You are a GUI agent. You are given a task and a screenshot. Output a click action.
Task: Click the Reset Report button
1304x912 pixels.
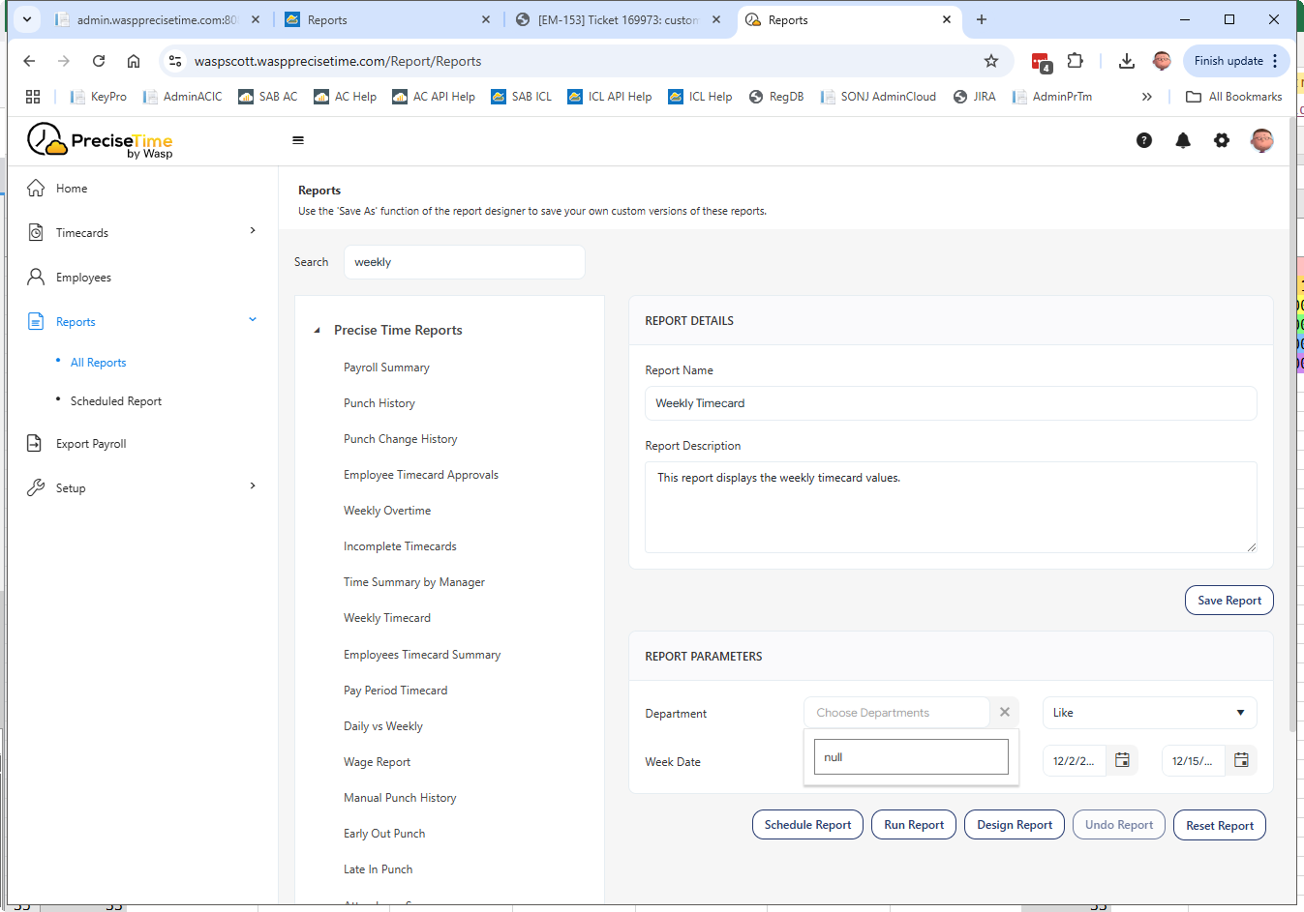coord(1220,826)
